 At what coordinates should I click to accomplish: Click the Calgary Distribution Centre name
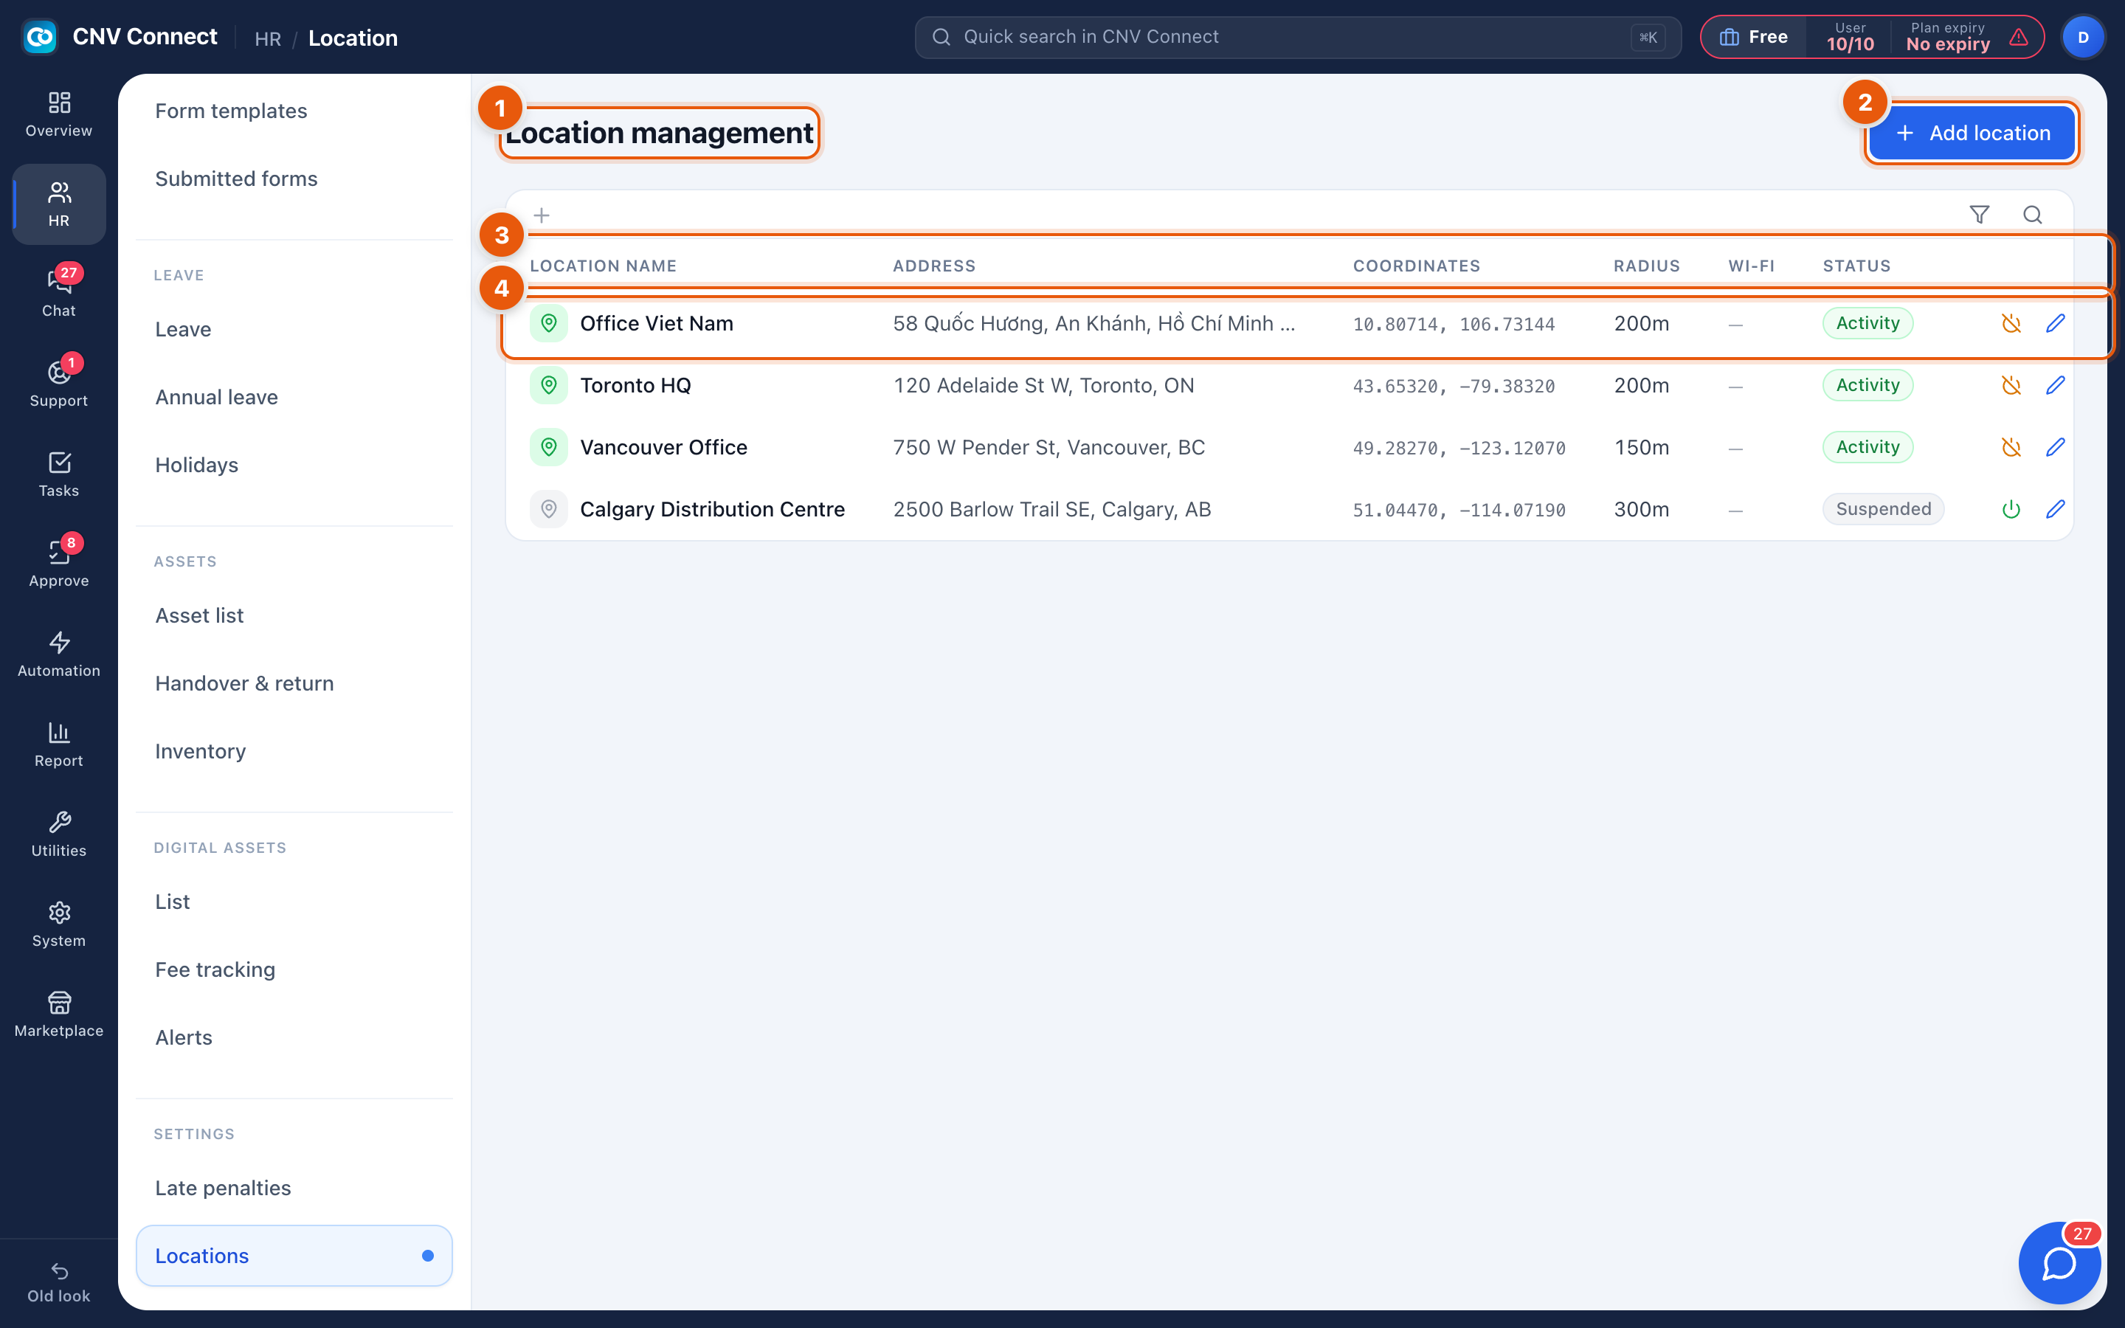point(712,509)
